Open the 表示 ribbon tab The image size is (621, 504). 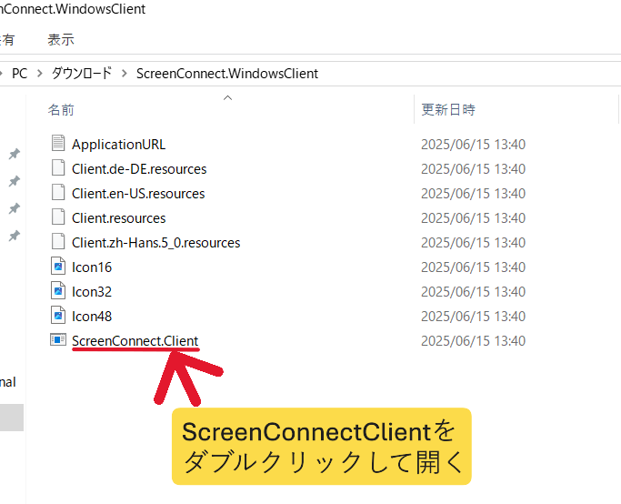(61, 40)
